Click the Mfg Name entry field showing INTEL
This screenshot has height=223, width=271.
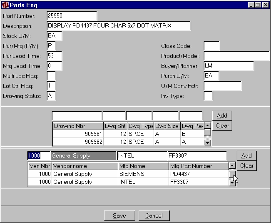142,156
